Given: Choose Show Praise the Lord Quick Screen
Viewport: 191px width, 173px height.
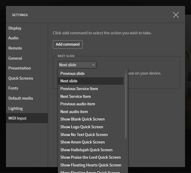Looking at the screenshot, I should (91, 157).
